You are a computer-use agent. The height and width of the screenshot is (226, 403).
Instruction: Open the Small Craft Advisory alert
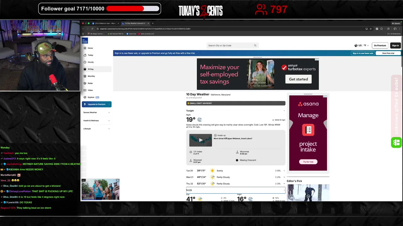[x=236, y=103]
